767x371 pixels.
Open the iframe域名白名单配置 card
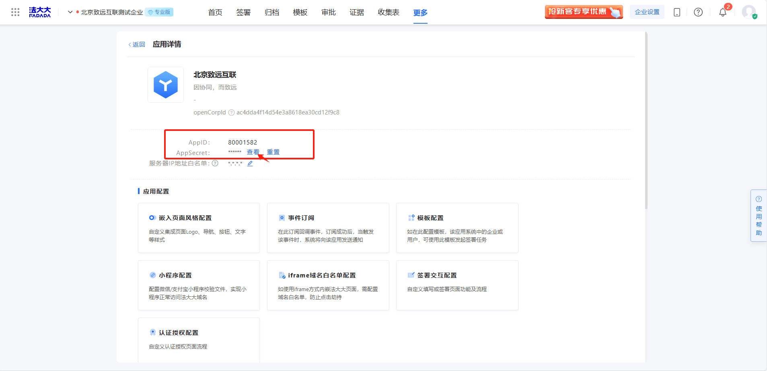click(328, 285)
